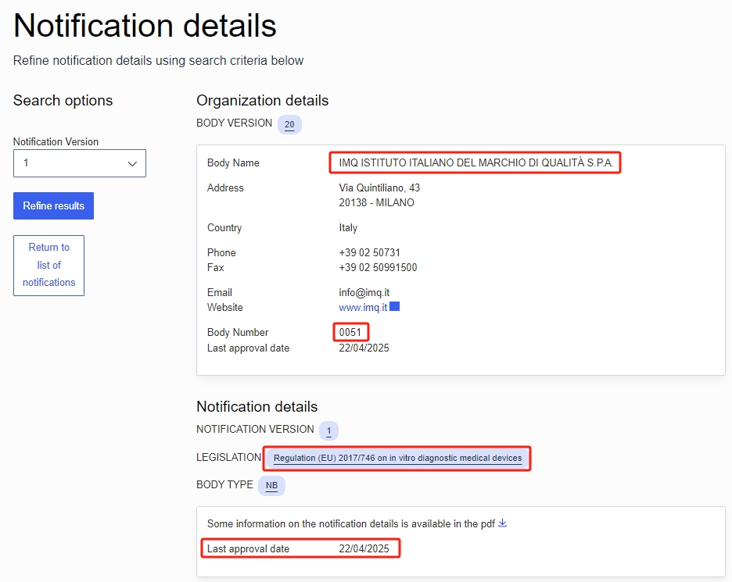This screenshot has height=582, width=732.
Task: Click the date below body number 0051
Action: (x=364, y=348)
